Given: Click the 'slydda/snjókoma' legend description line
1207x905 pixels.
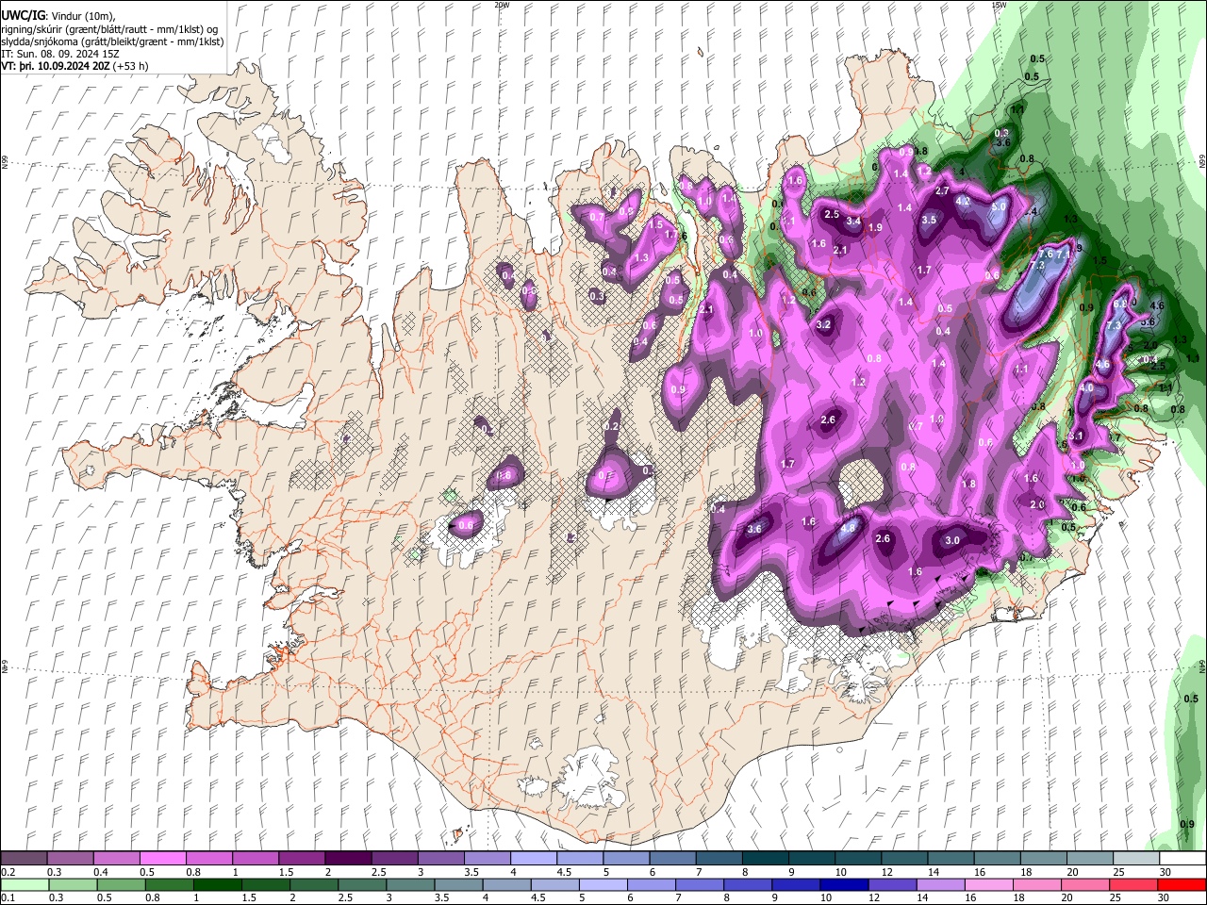Looking at the screenshot, I should [x=112, y=41].
